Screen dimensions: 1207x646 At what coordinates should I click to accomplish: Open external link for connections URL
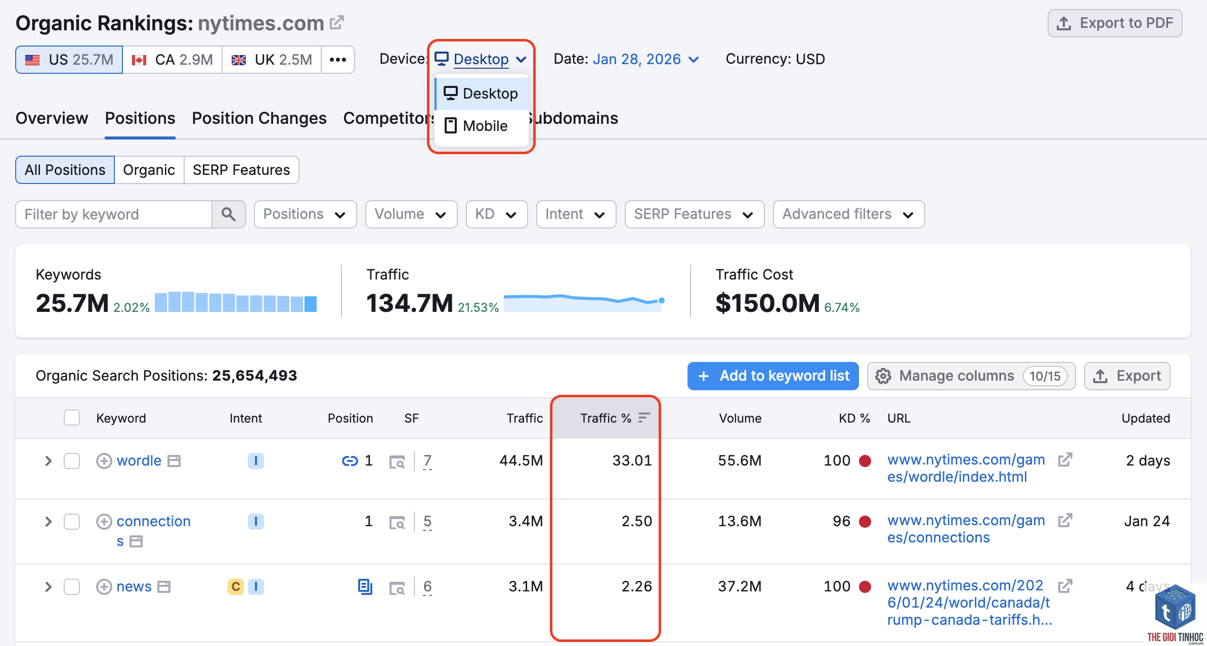1065,521
